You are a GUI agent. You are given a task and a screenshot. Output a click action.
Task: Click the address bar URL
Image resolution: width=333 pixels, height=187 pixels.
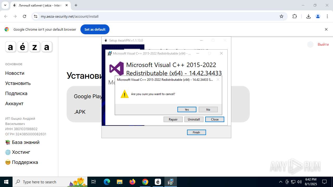[x=69, y=16]
